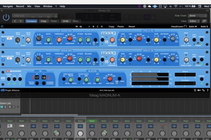Click the dollar sign icon
Screen dimensions: 211x140
point(195,90)
